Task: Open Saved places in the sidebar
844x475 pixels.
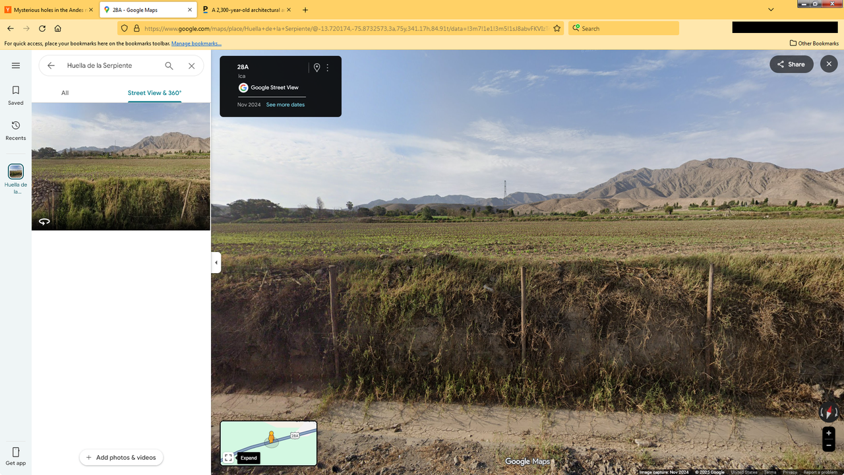Action: click(x=15, y=95)
